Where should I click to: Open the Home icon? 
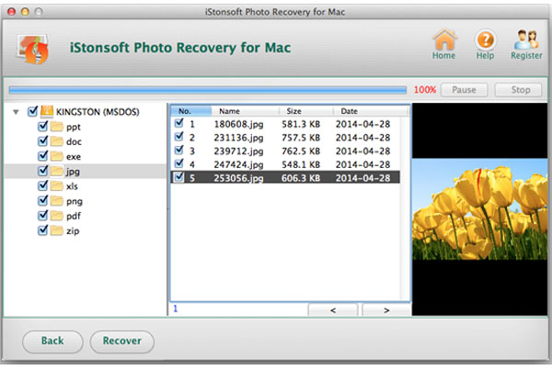tap(444, 39)
